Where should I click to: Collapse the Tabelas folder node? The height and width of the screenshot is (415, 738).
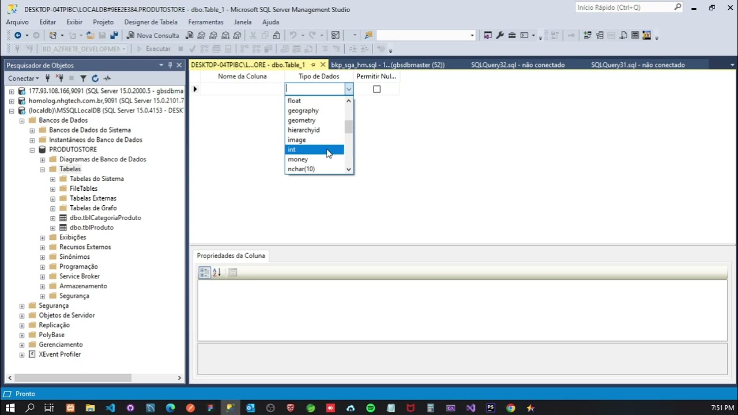coord(43,169)
